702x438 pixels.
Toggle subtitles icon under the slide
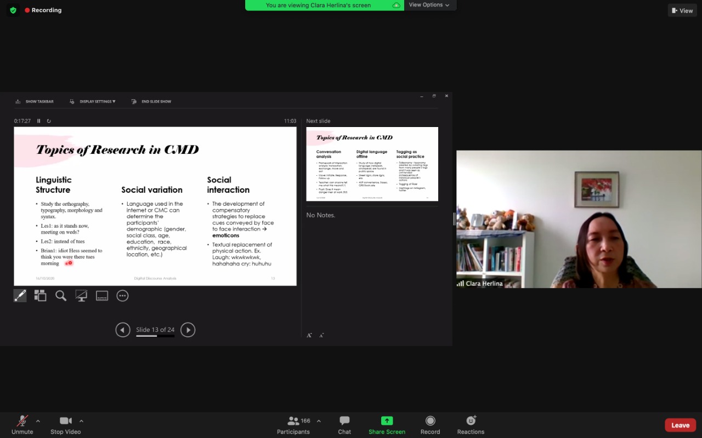[102, 296]
